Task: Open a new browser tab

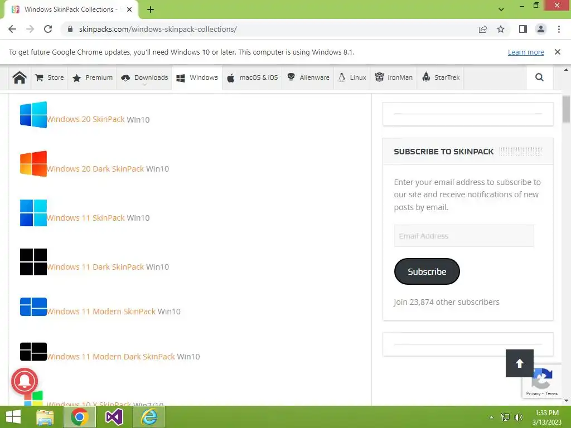Action: click(151, 9)
